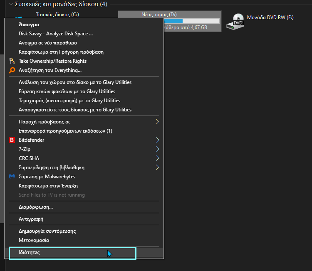Select the Νέος τόμος (D:) drive label
Screen dimensions: 312x271
pyautogui.click(x=159, y=15)
